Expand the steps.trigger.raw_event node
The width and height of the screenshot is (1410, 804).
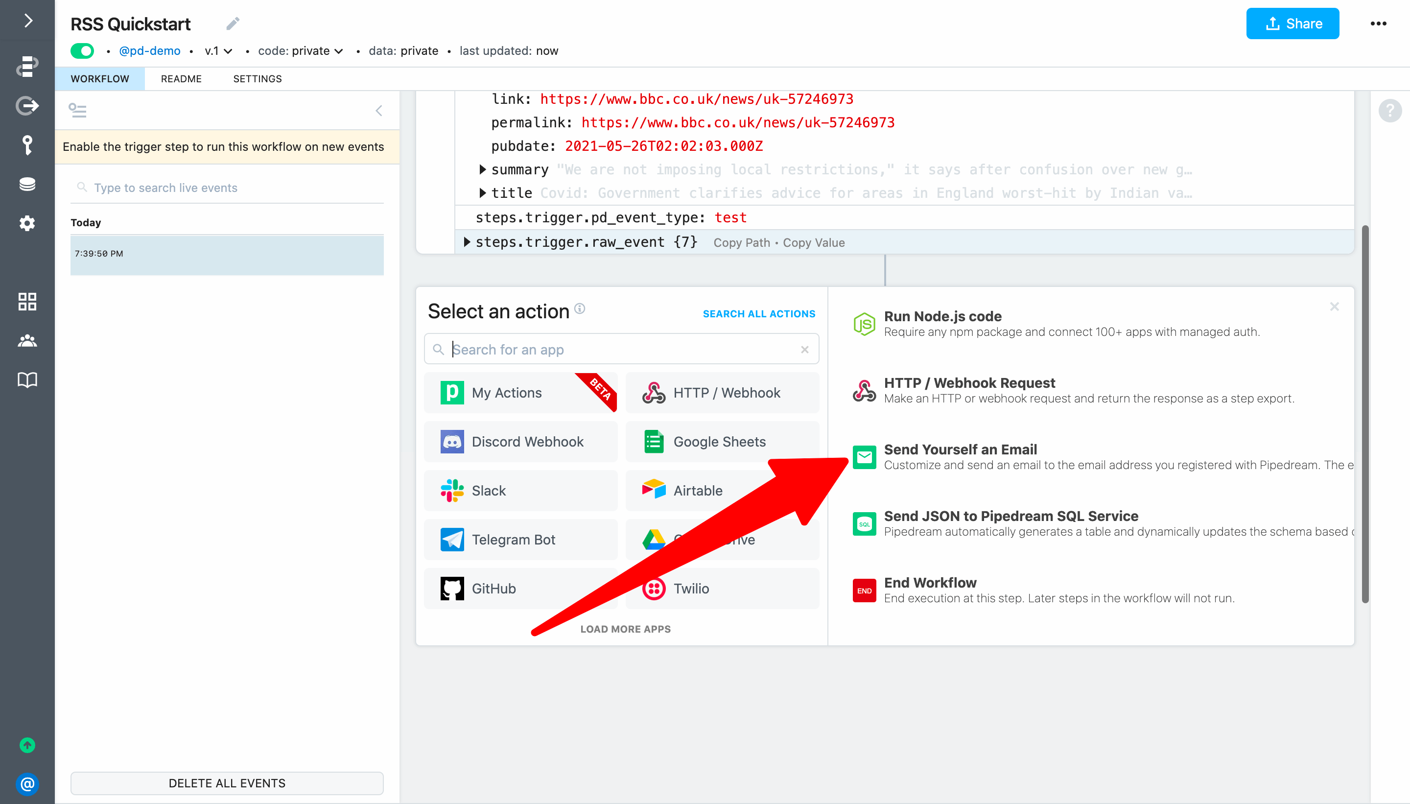(467, 242)
